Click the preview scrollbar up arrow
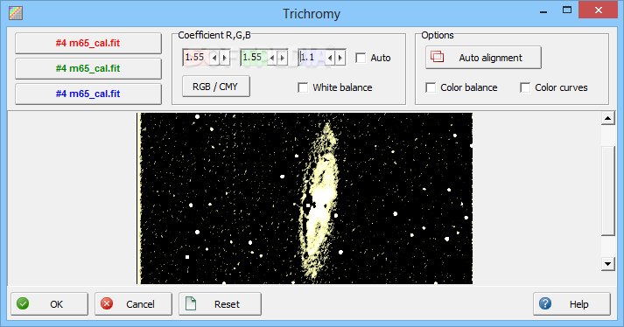The image size is (624, 327). pyautogui.click(x=607, y=118)
